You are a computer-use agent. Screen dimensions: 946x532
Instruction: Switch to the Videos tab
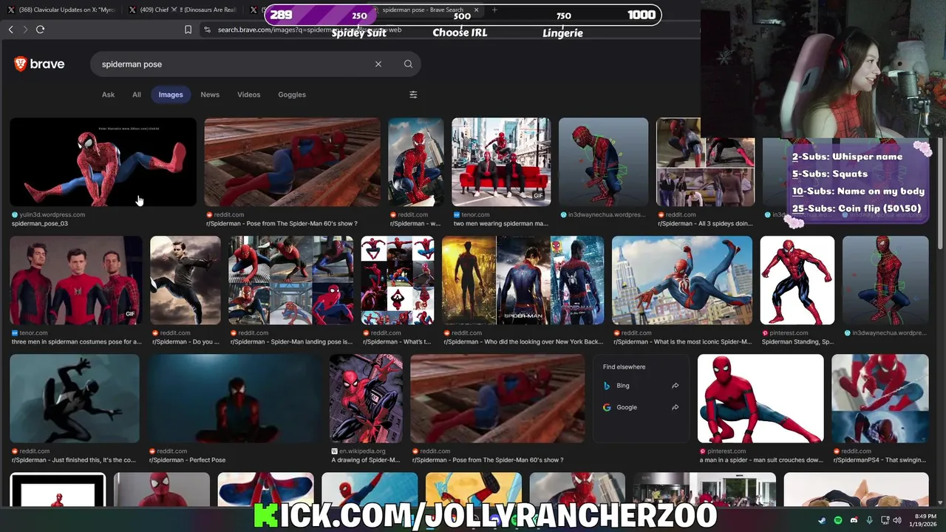(248, 95)
